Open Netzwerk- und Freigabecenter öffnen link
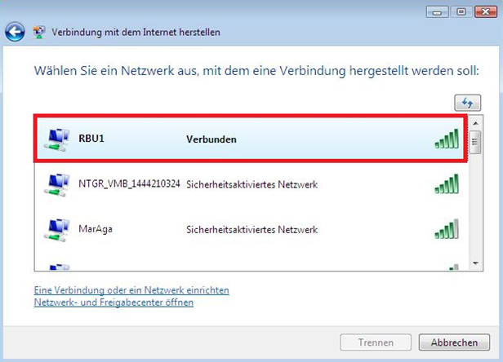 114,302
